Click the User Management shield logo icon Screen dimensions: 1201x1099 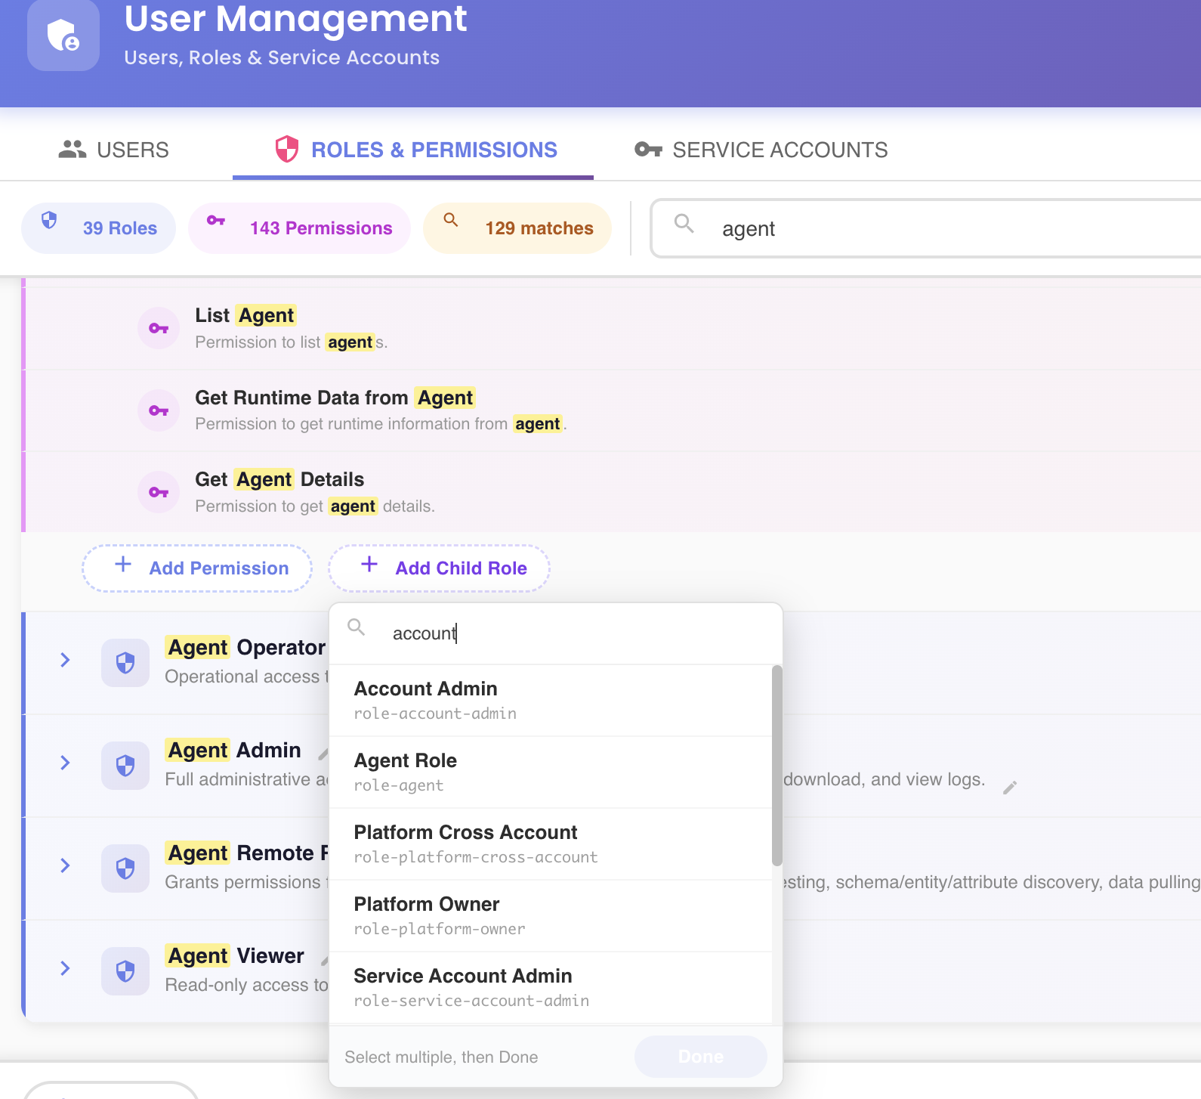[63, 36]
